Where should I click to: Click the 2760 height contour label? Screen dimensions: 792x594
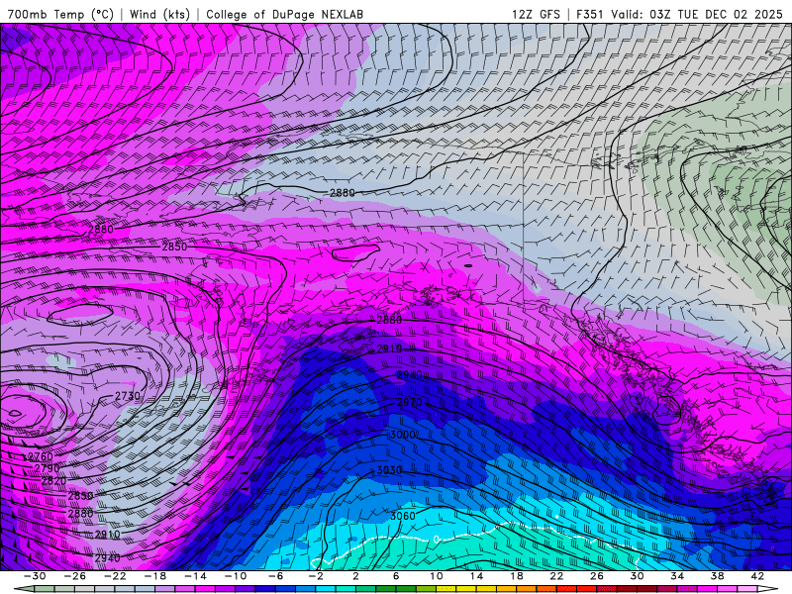point(41,456)
